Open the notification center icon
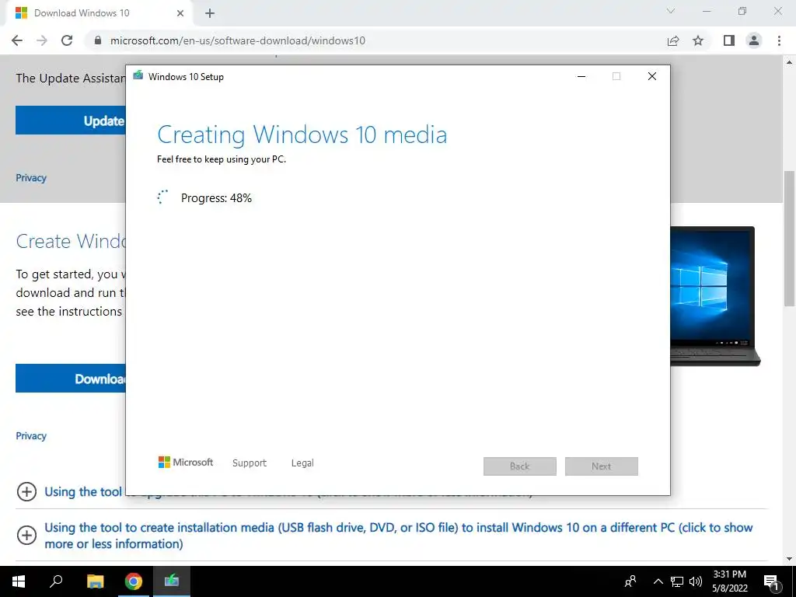This screenshot has height=597, width=796. click(x=771, y=581)
